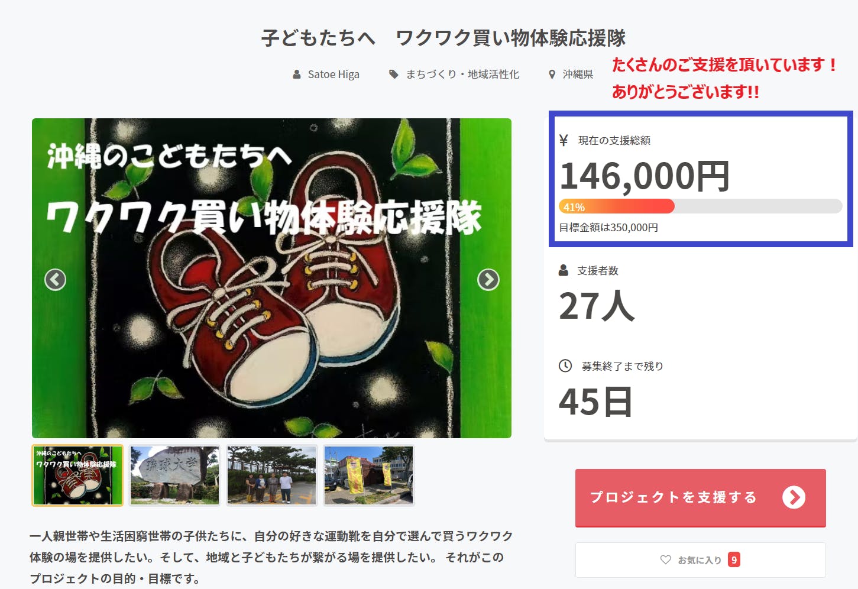The height and width of the screenshot is (589, 858).
Task: Click the previous slide arrow on the carousel
Action: point(56,280)
